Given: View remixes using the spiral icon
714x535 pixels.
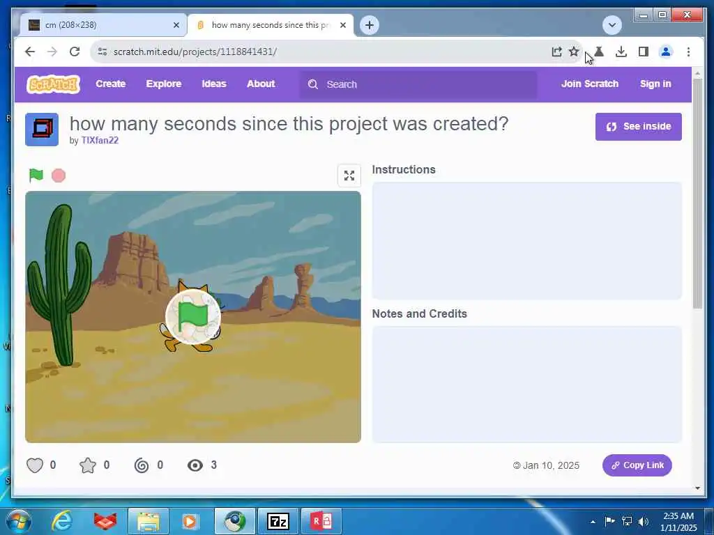Looking at the screenshot, I should [142, 465].
